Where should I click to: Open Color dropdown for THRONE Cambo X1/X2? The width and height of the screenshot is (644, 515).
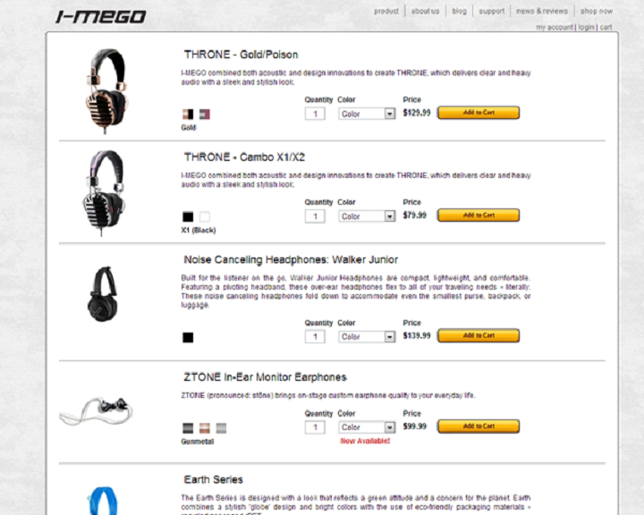pyautogui.click(x=367, y=216)
